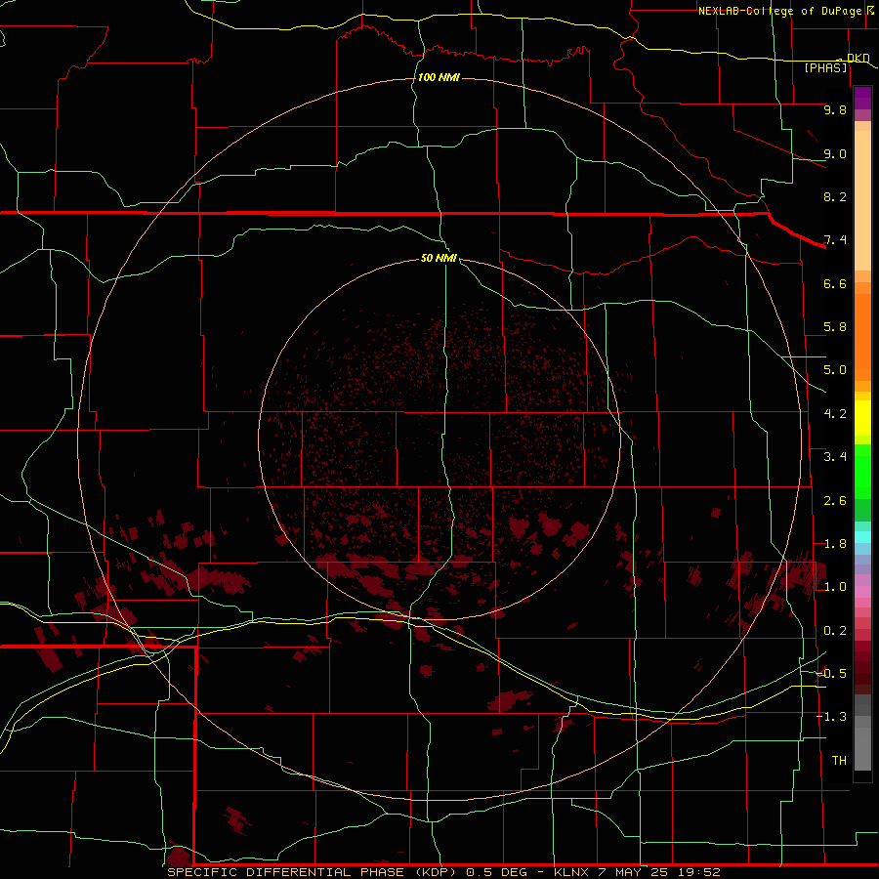Click the pink segment of the colorbar

[862, 592]
